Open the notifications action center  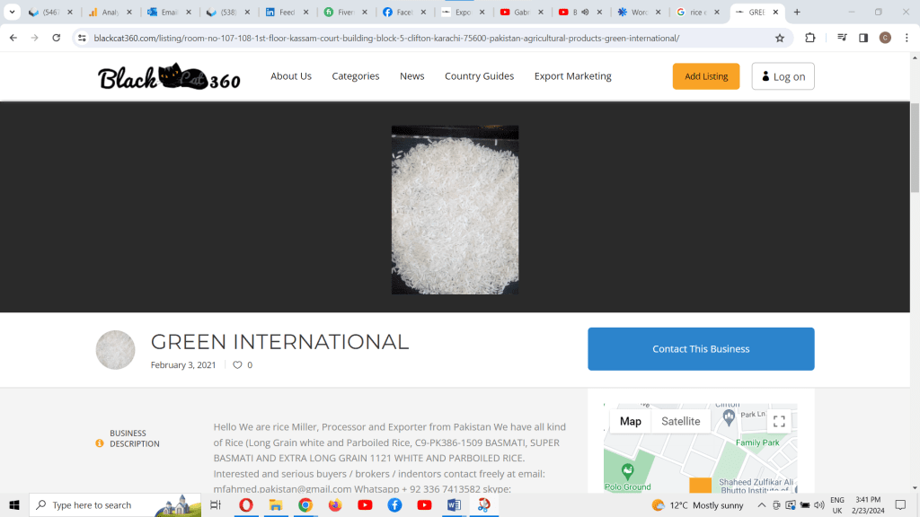(900, 504)
